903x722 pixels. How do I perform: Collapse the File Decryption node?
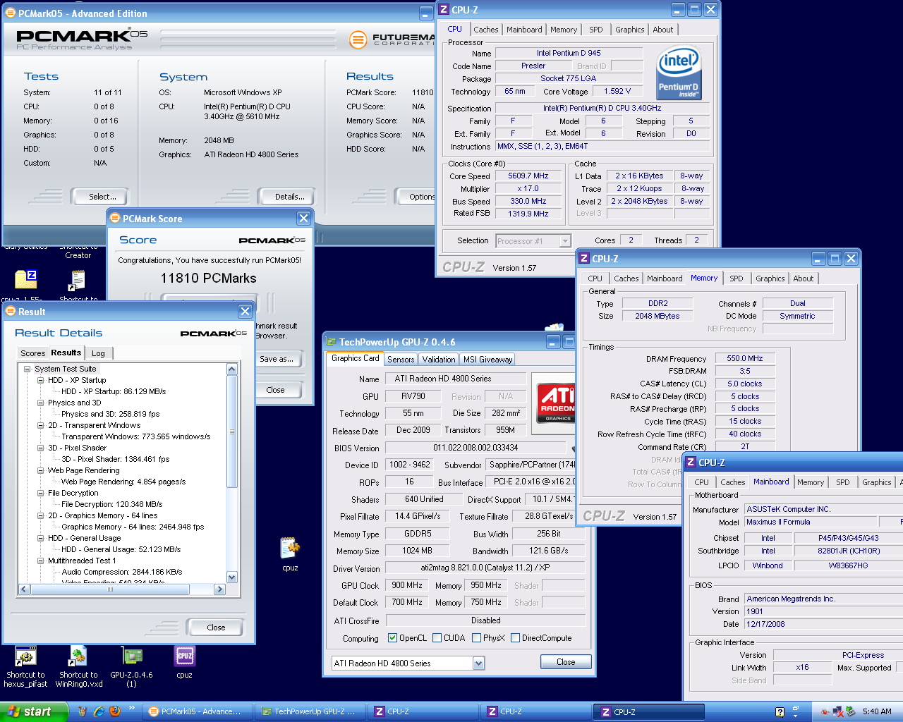pos(41,493)
